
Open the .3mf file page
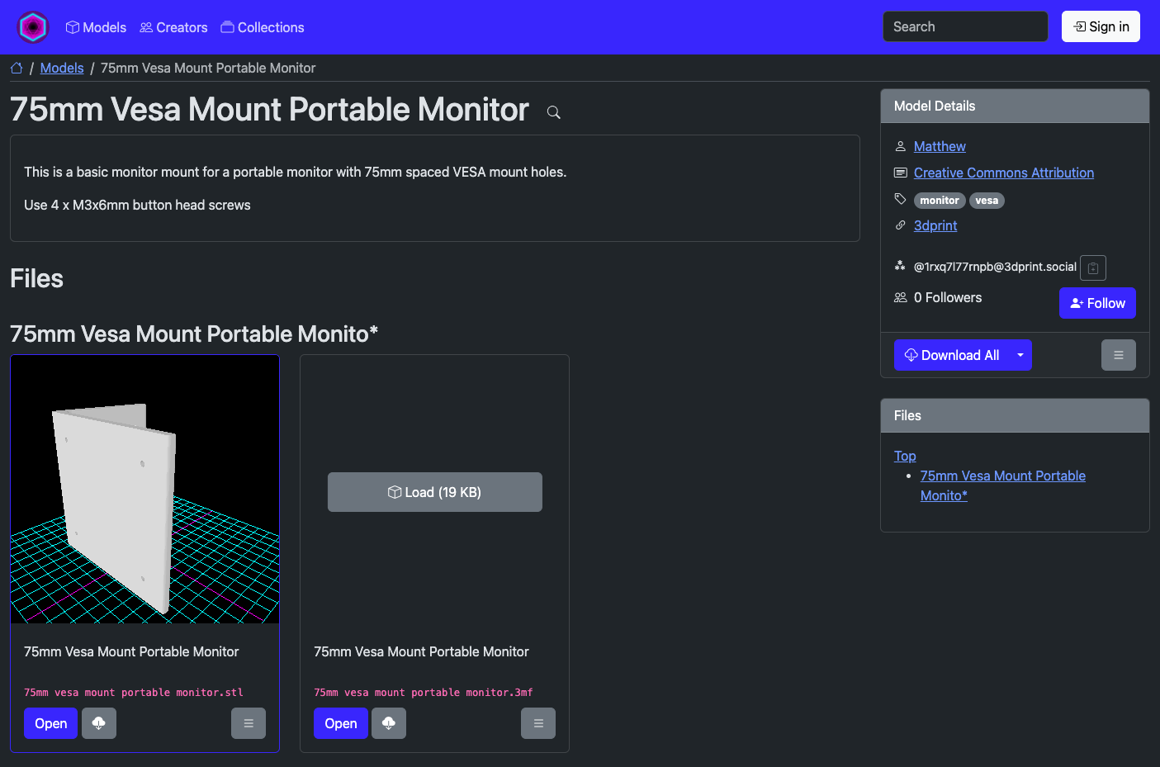pos(341,723)
